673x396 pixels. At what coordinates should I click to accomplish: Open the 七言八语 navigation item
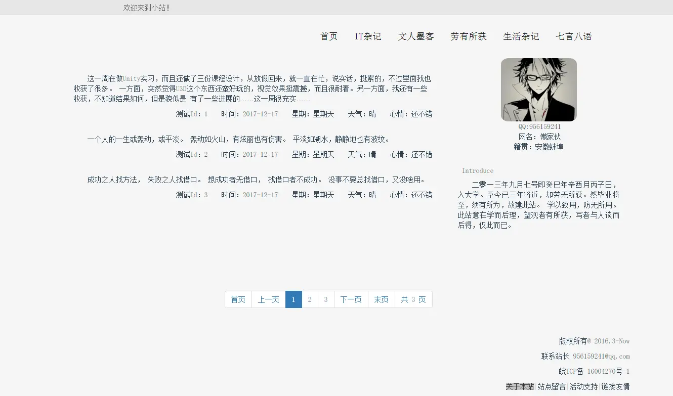574,36
